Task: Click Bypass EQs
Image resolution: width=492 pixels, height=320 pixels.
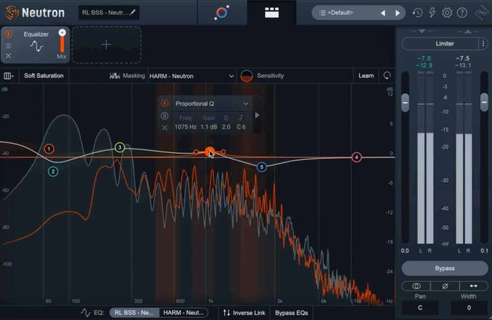Action: click(292, 313)
